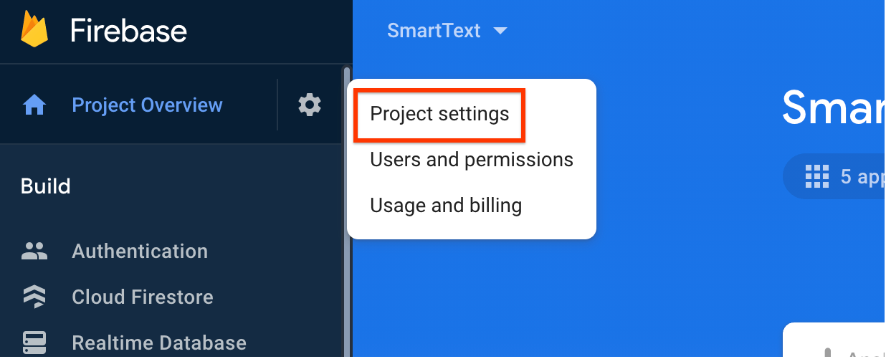The width and height of the screenshot is (886, 359).
Task: Open Usage and billing menu entry
Action: pyautogui.click(x=445, y=206)
